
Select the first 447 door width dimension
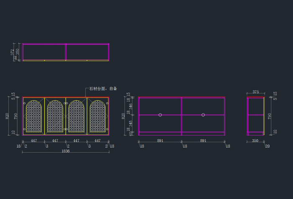click(x=34, y=141)
